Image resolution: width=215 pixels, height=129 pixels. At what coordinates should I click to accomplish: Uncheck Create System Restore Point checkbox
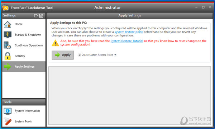click(x=79, y=55)
